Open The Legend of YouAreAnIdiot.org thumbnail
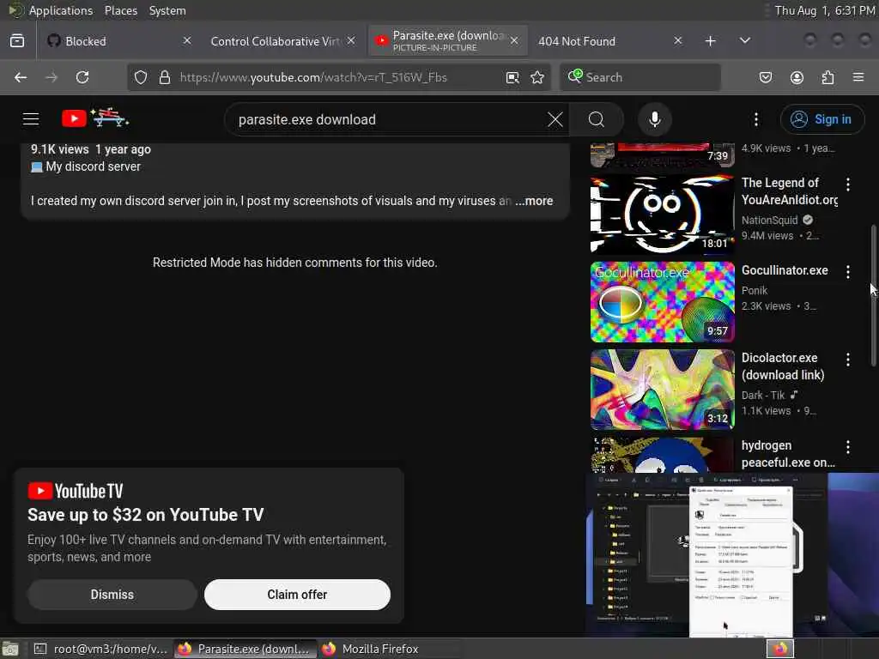 [x=662, y=214]
